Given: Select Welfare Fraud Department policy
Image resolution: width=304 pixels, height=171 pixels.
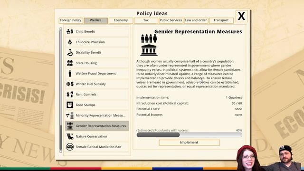Looking at the screenshot, I should (97, 74).
